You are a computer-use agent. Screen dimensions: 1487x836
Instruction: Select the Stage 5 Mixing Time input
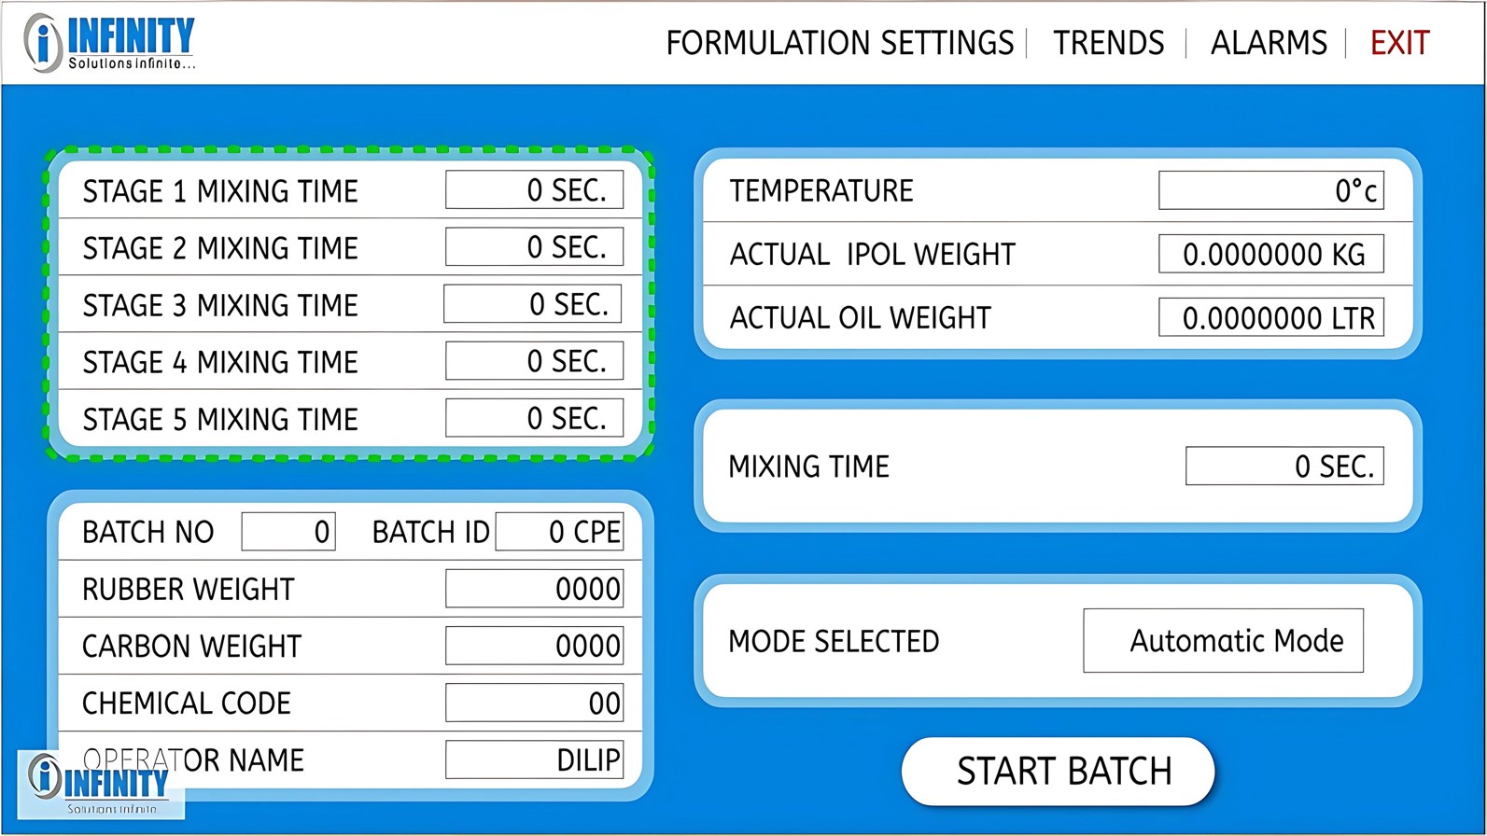click(x=534, y=418)
